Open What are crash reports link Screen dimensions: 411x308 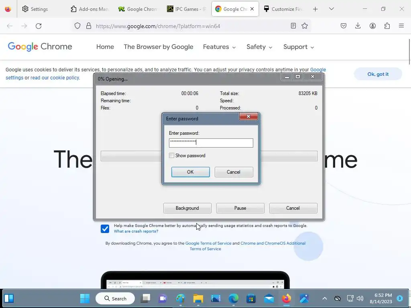[x=136, y=231]
